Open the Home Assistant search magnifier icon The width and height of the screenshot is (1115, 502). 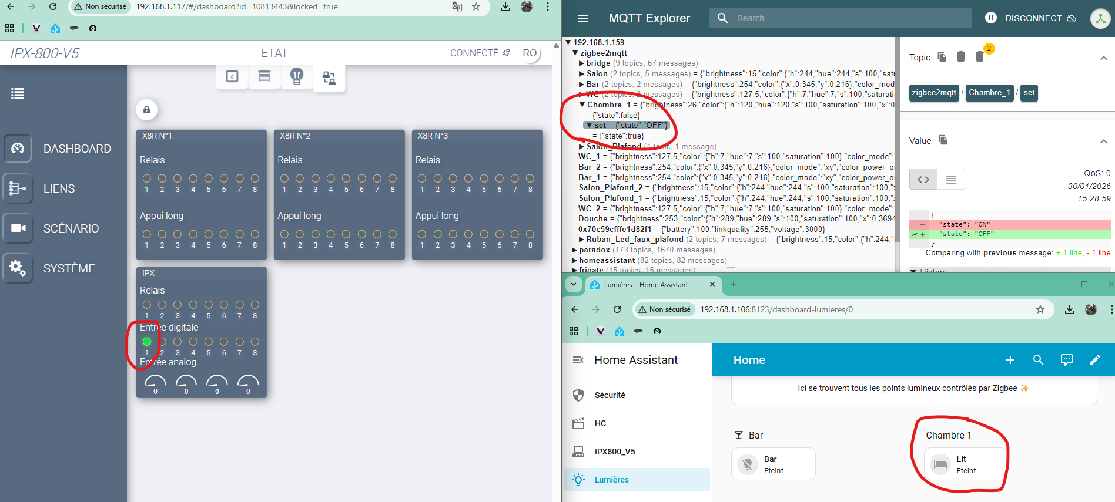(1038, 360)
